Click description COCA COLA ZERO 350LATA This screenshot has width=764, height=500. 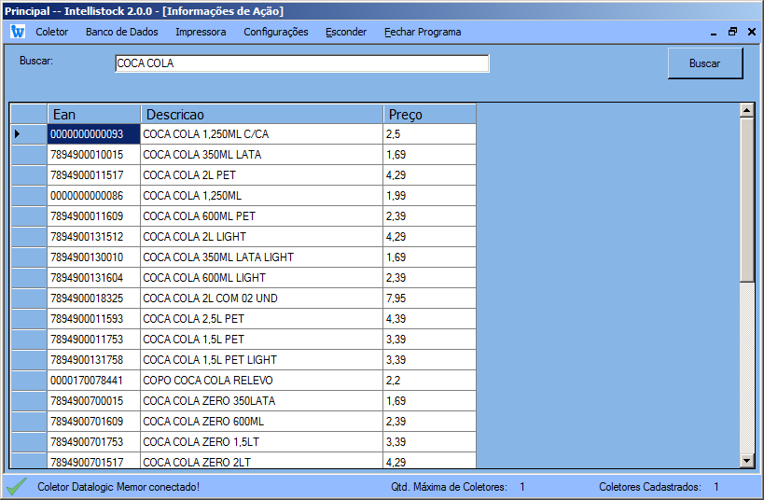pos(262,400)
